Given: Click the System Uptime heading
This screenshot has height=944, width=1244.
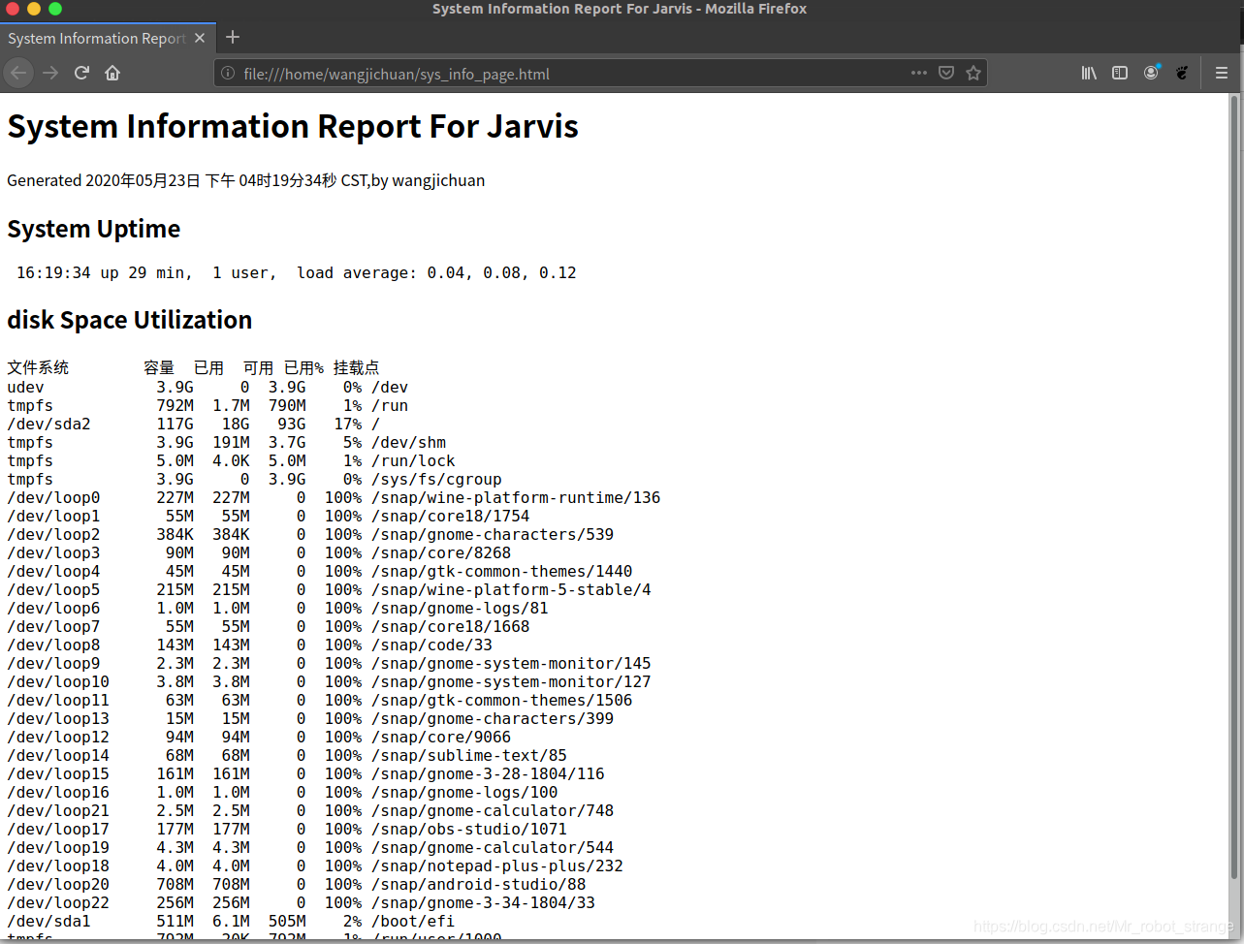Looking at the screenshot, I should pyautogui.click(x=94, y=229).
